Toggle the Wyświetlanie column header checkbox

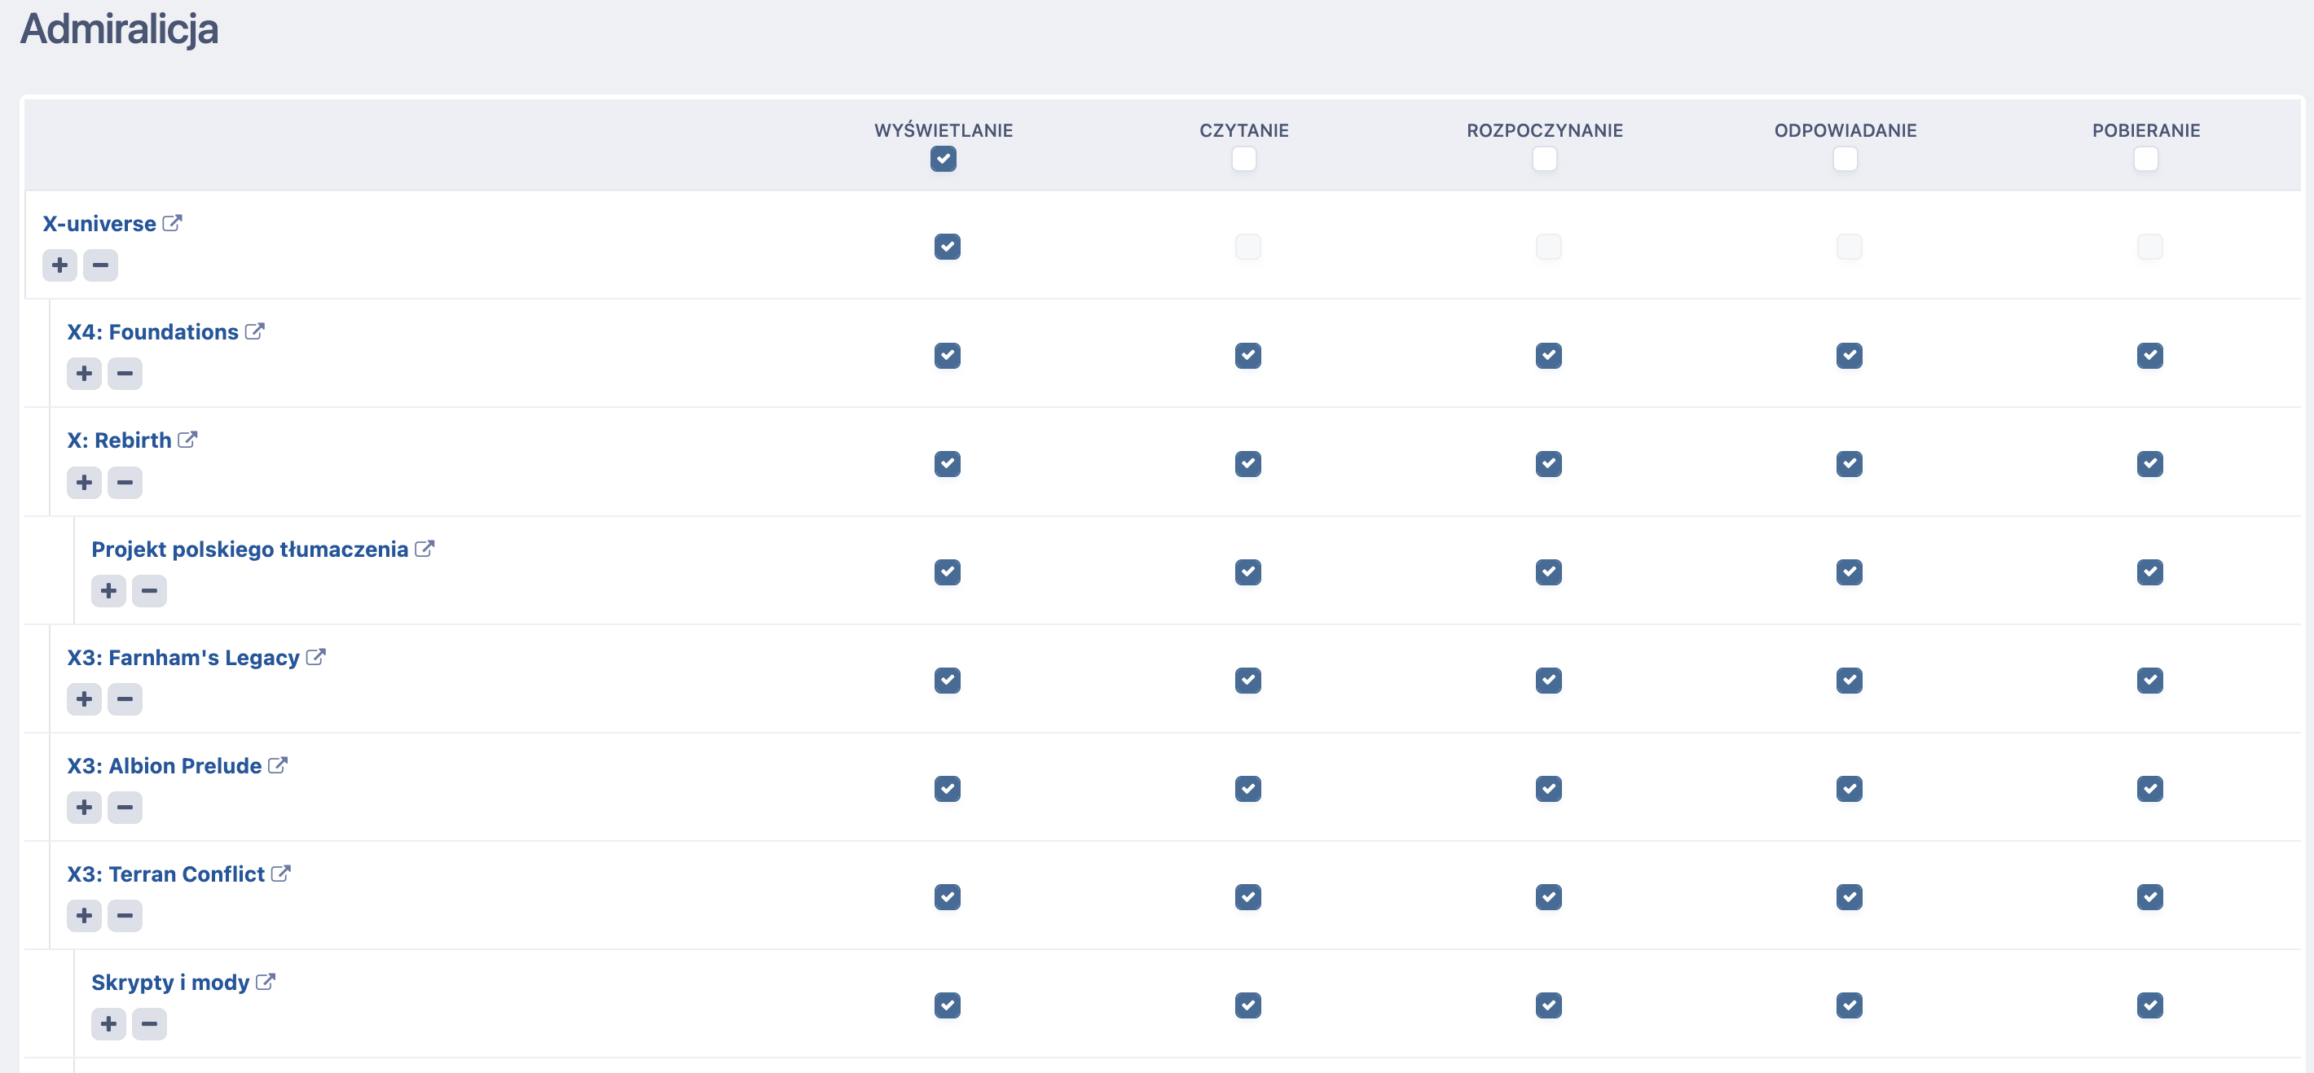tap(944, 159)
